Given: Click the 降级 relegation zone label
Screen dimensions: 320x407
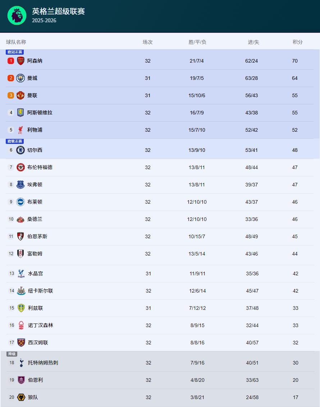Looking at the screenshot, I should [x=12, y=354].
